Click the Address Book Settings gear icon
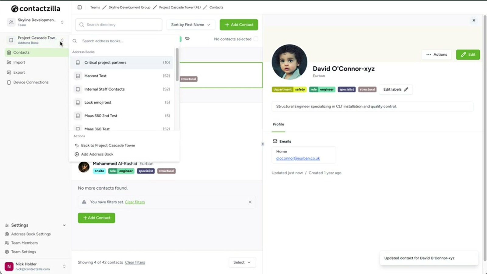 pyautogui.click(x=7, y=234)
